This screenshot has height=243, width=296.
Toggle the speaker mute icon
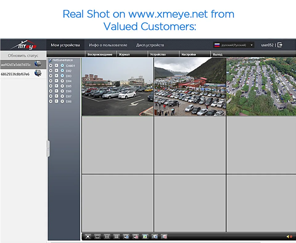tap(289, 237)
